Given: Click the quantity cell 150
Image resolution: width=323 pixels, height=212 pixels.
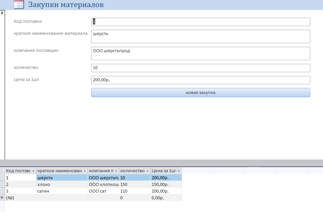Looking at the screenshot, I should point(135,184).
